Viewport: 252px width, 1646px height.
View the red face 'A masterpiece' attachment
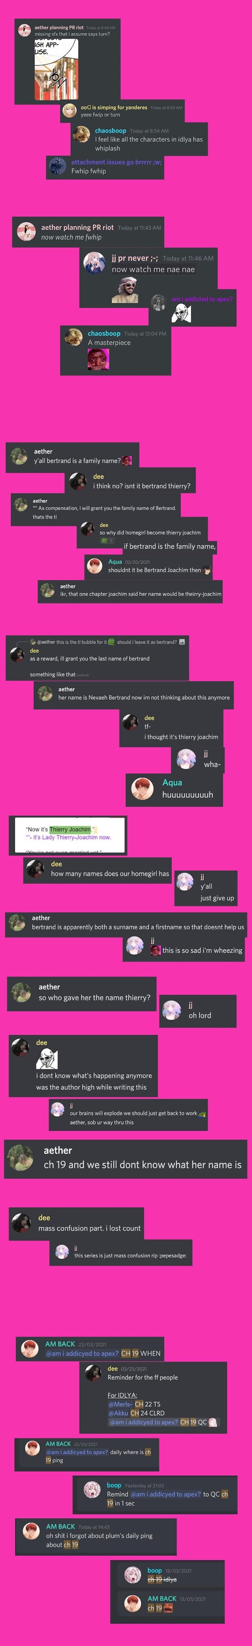[98, 358]
